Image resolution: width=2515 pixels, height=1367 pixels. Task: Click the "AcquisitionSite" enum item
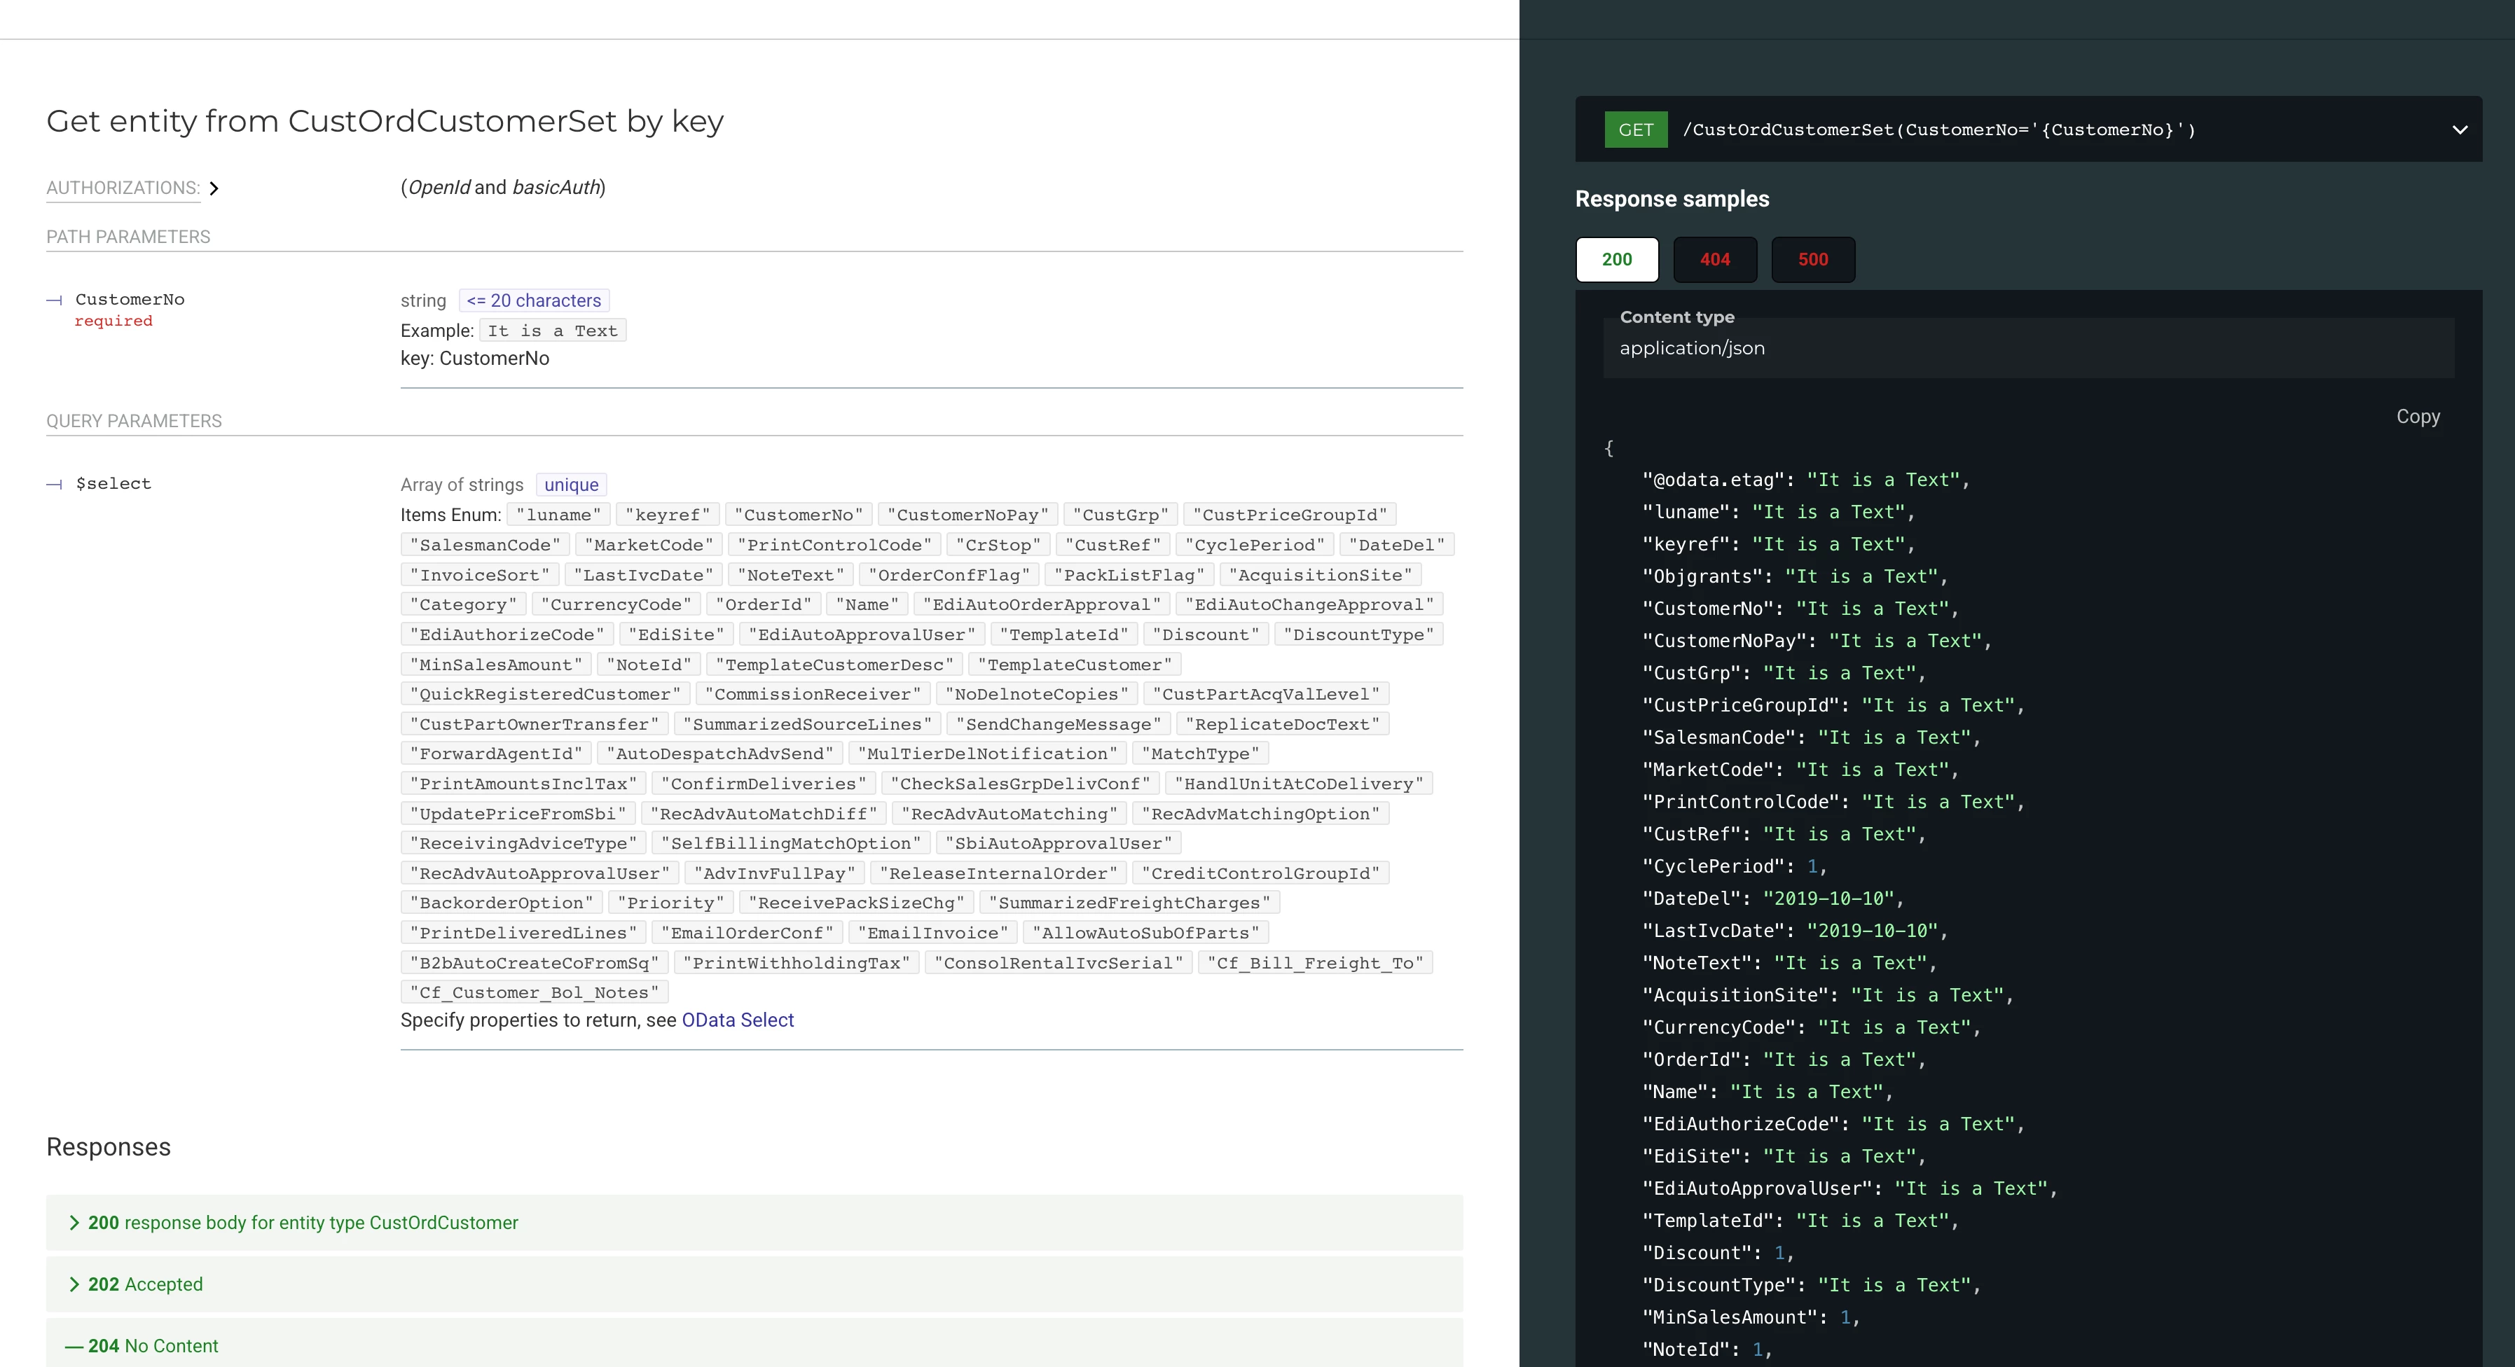[1320, 575]
